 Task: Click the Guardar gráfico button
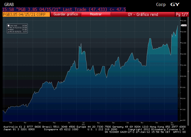click(66, 14)
